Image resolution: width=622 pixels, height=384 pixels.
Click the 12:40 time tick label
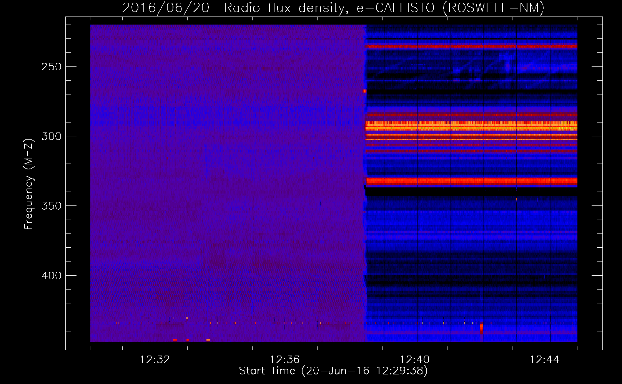414,360
